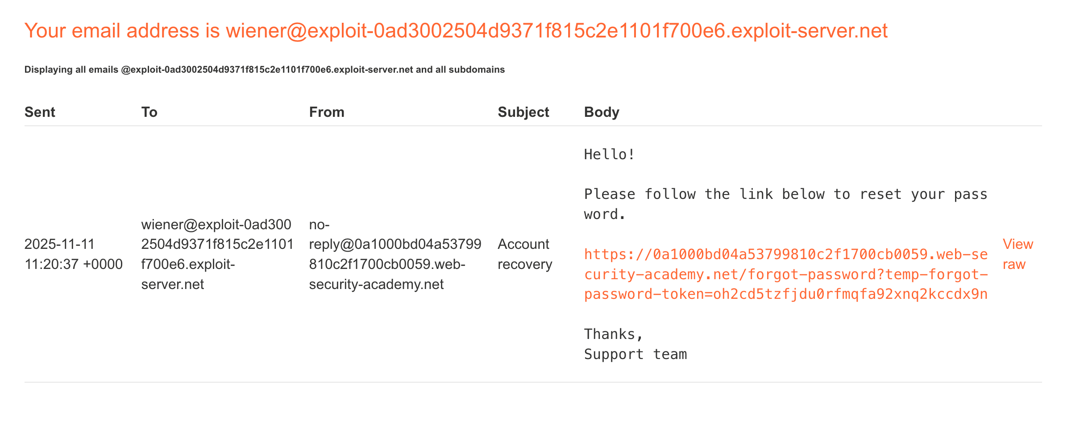Viewport: 1080px width, 446px height.
Task: Click the 'Please follow the link below' sentence
Action: point(785,194)
